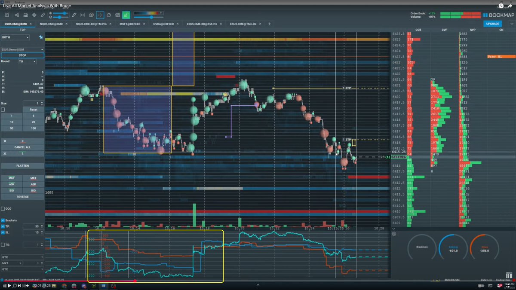Click the FLATTEN button

[x=22, y=166]
